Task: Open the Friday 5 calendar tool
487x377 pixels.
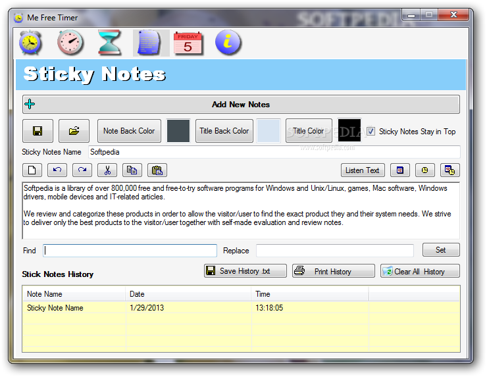Action: click(188, 43)
